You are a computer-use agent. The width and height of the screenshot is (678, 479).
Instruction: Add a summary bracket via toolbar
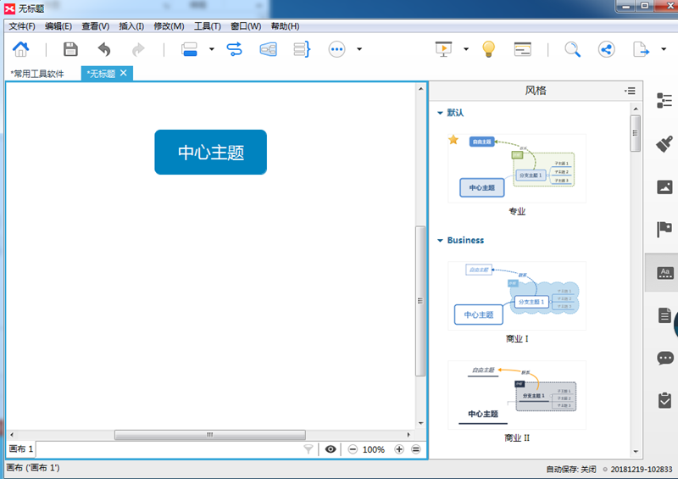[302, 49]
